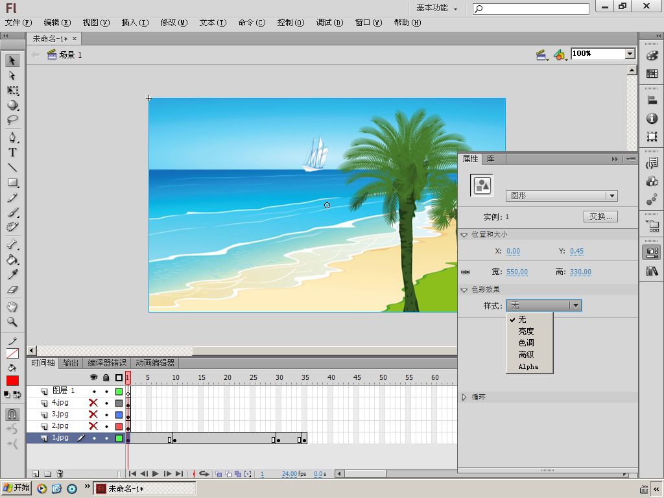
Task: Open the stage zoom 100% dropdown
Action: click(630, 54)
